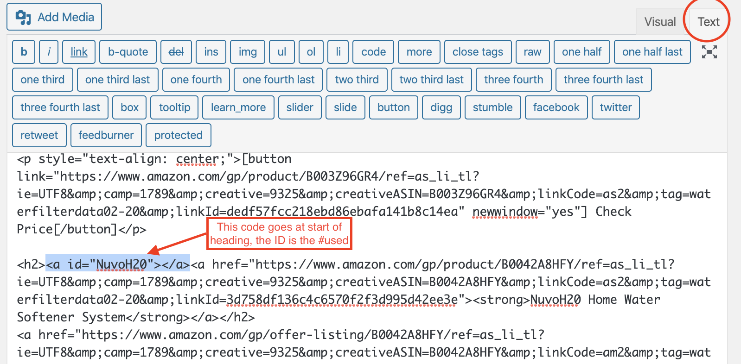Viewport: 741px width, 364px height.
Task: Switch to the Visual editor tab
Action: (660, 22)
